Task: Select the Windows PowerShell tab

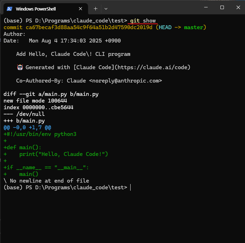Action: point(46,9)
